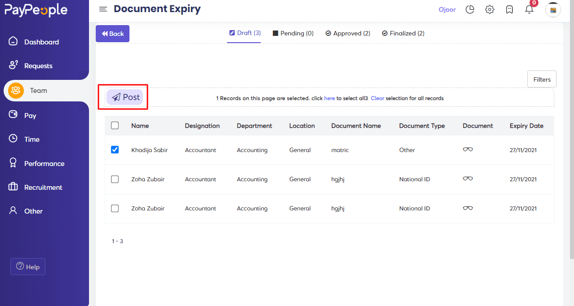Screen dimensions: 574x306
Task: Open the settings gear icon
Action: coord(489,9)
